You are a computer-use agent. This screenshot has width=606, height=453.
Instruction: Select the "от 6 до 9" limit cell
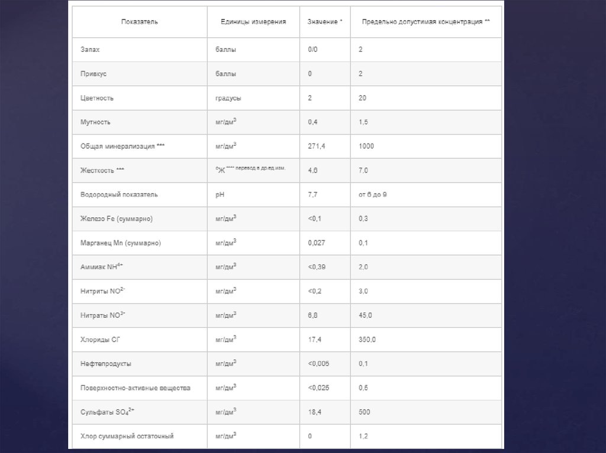coord(373,194)
